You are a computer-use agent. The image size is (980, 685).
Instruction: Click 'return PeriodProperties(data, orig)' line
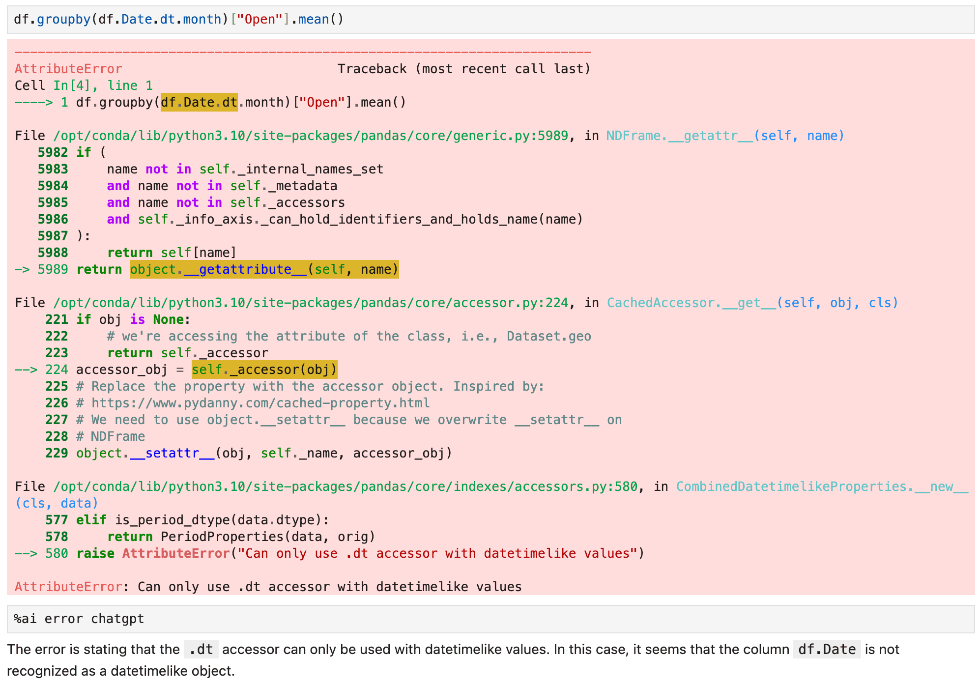pyautogui.click(x=241, y=537)
